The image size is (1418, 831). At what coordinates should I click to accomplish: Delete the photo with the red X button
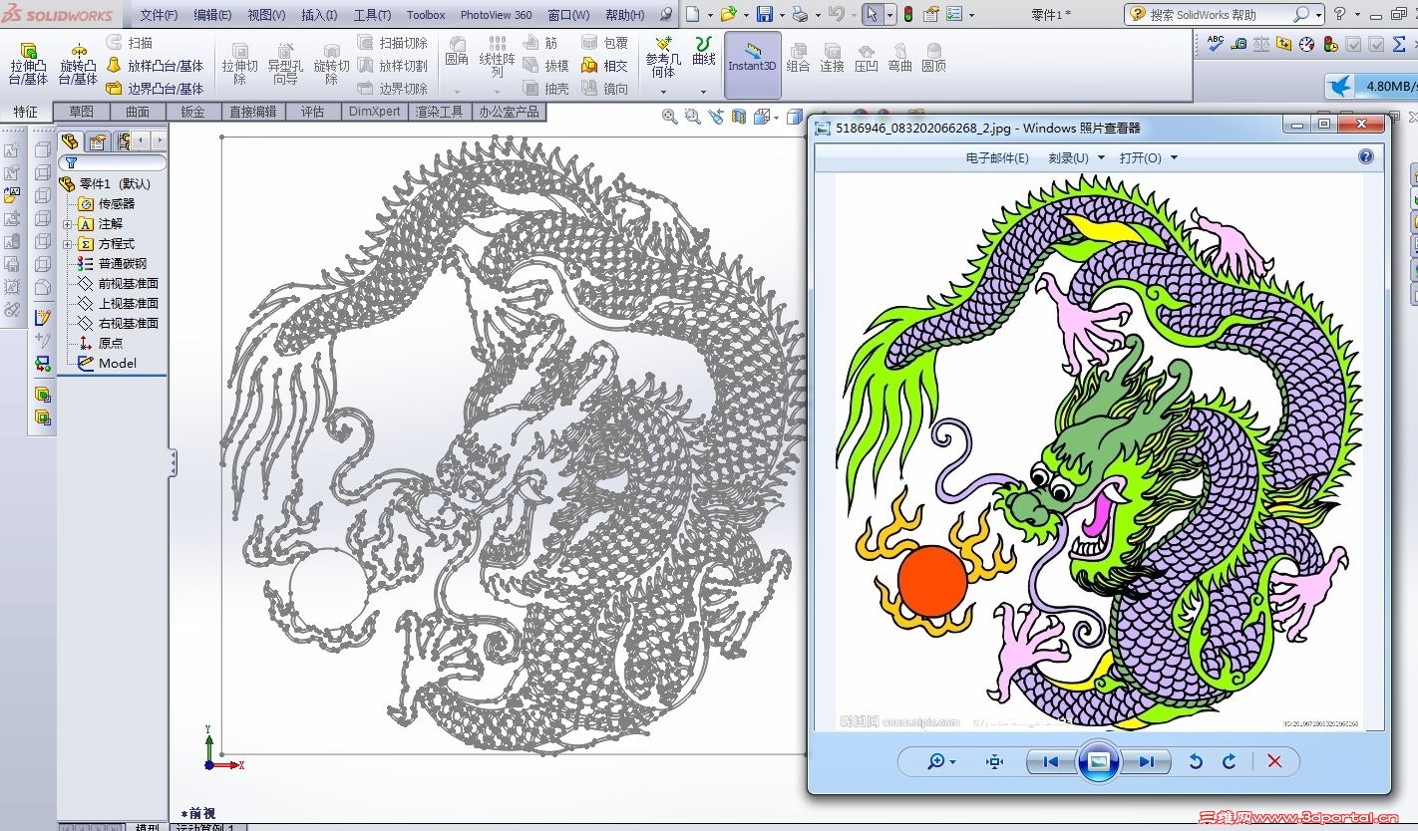(1274, 761)
